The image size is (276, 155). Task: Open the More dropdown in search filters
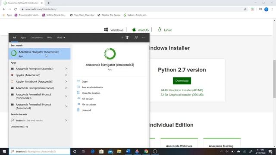[x=61, y=37]
